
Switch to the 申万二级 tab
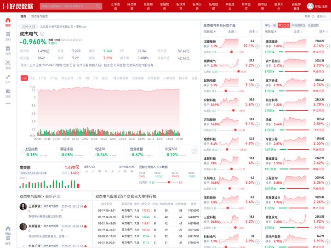284,25
